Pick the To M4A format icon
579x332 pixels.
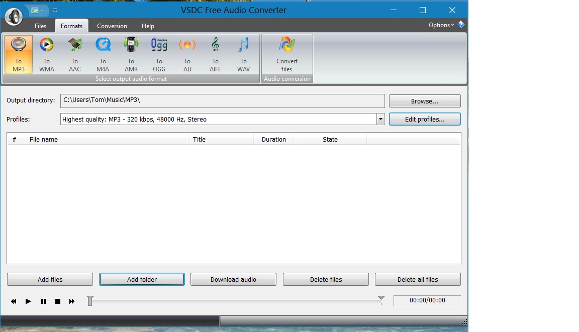(103, 54)
